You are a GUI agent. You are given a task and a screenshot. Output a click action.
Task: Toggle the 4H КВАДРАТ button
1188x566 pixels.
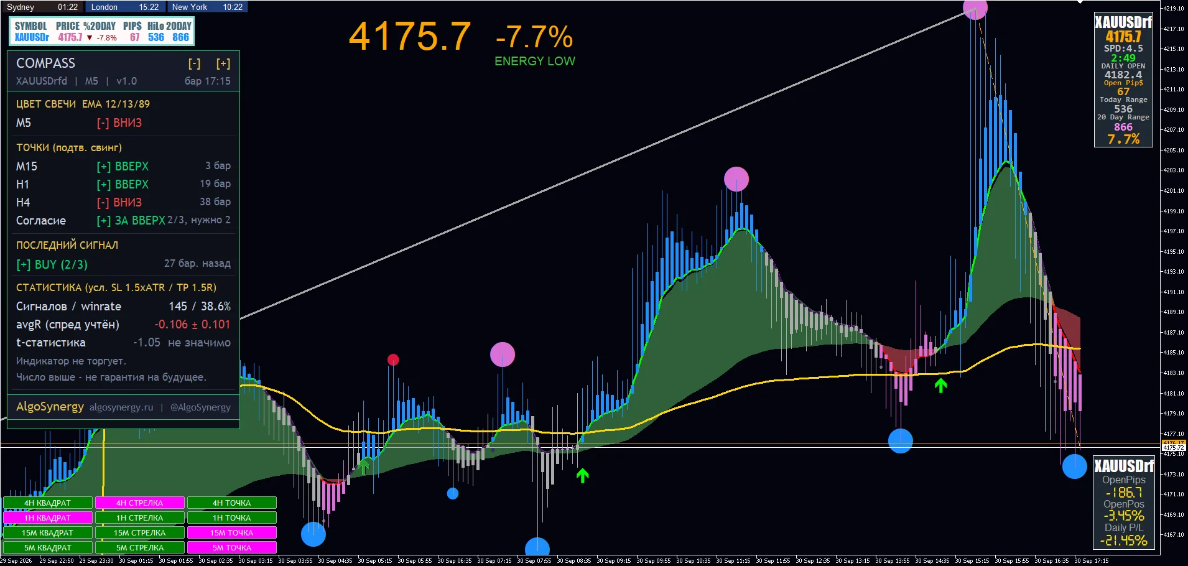point(48,503)
